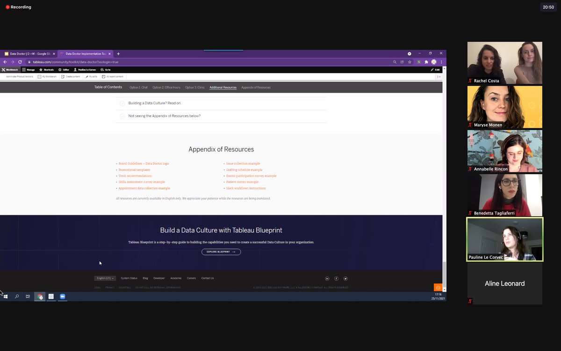
Task: Jump to Appendix of Resources in contents bar
Action: (256, 88)
